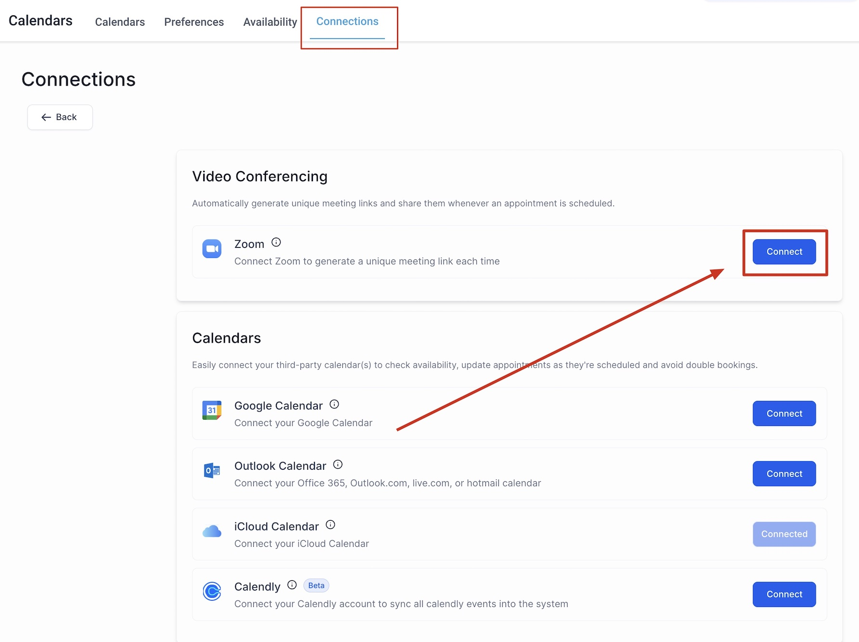Open the Zoom info tooltip icon
Viewport: 859px width, 642px height.
276,243
